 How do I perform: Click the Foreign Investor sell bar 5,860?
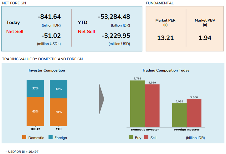tap(194, 113)
